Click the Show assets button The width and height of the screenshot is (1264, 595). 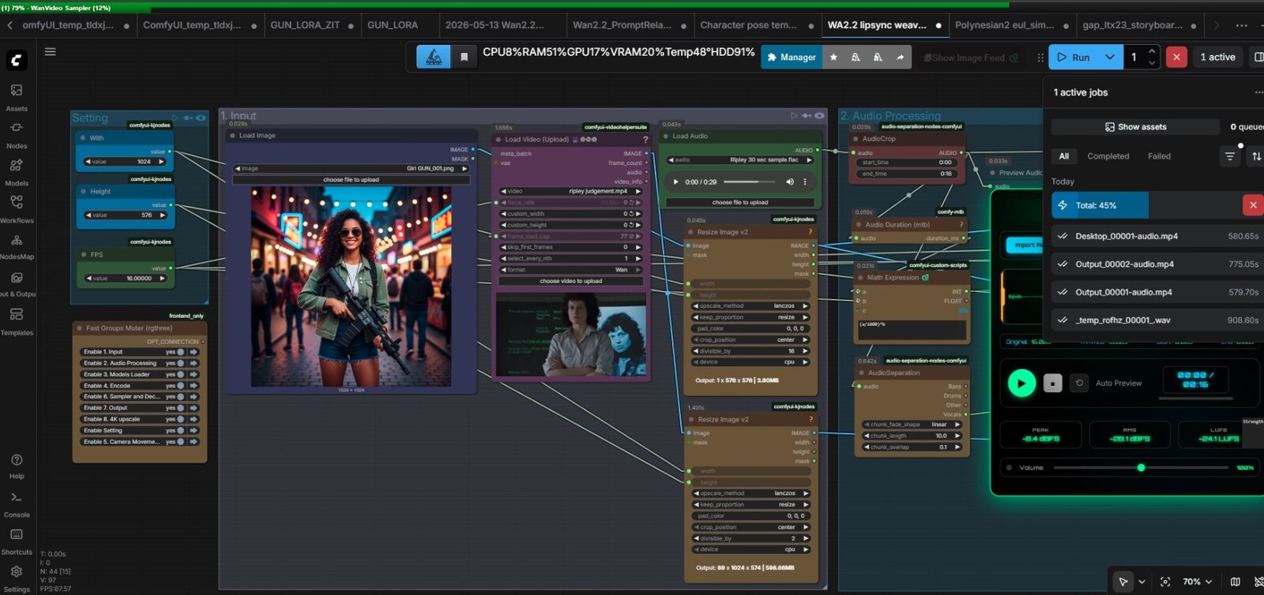pyautogui.click(x=1135, y=127)
